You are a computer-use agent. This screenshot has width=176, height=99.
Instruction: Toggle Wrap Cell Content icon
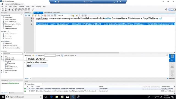pyautogui.click(x=76, y=56)
